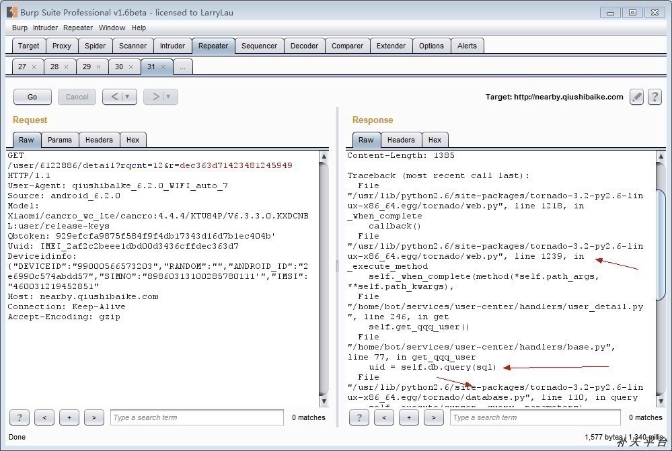Open the Intruder menu in menu bar
Image resolution: width=672 pixels, height=451 pixels.
46,28
